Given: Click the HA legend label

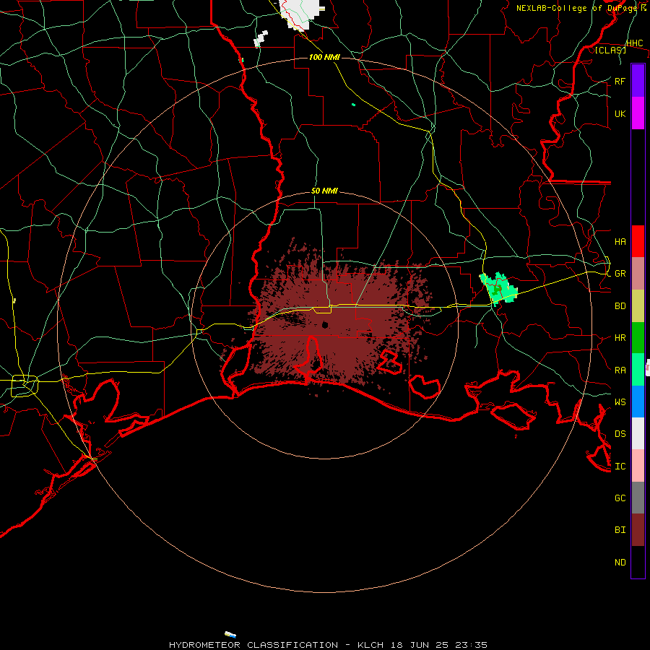Looking at the screenshot, I should (x=620, y=241).
